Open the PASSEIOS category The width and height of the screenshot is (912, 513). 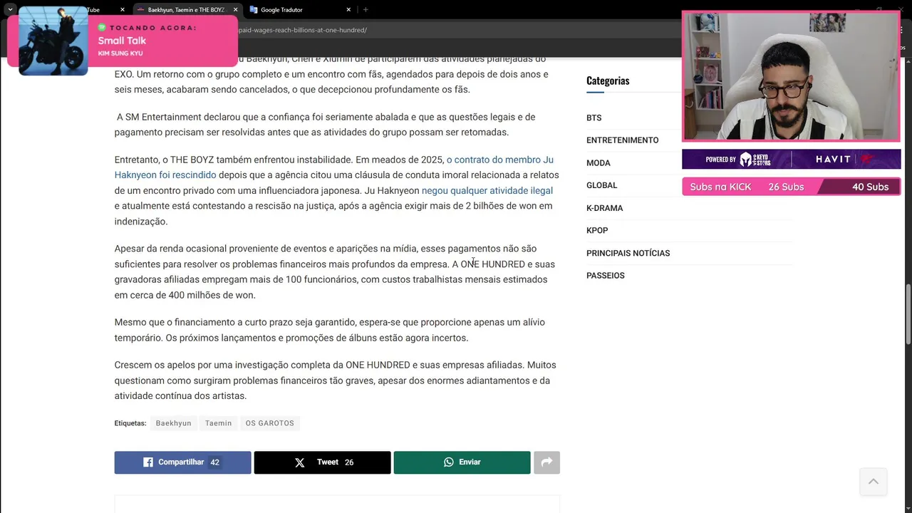[x=606, y=276]
